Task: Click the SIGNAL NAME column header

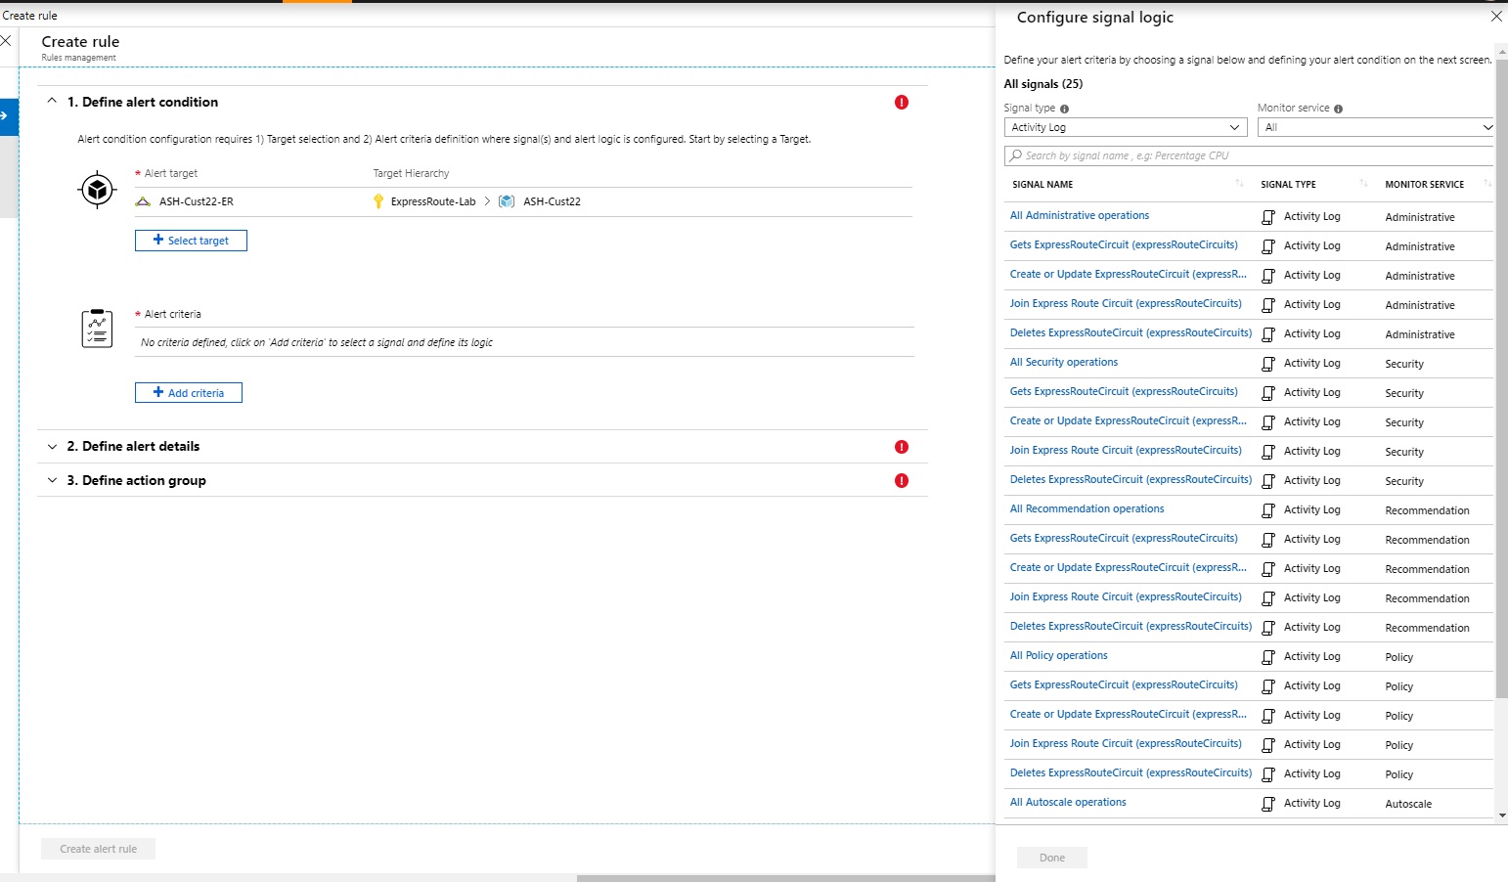Action: click(1042, 184)
